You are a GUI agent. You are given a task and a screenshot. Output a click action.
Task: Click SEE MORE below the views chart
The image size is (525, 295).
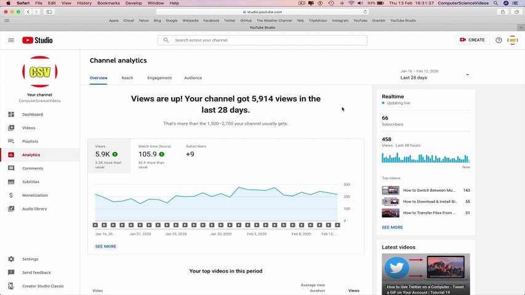coord(105,246)
